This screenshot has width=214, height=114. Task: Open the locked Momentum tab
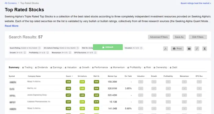[x=117, y=67]
